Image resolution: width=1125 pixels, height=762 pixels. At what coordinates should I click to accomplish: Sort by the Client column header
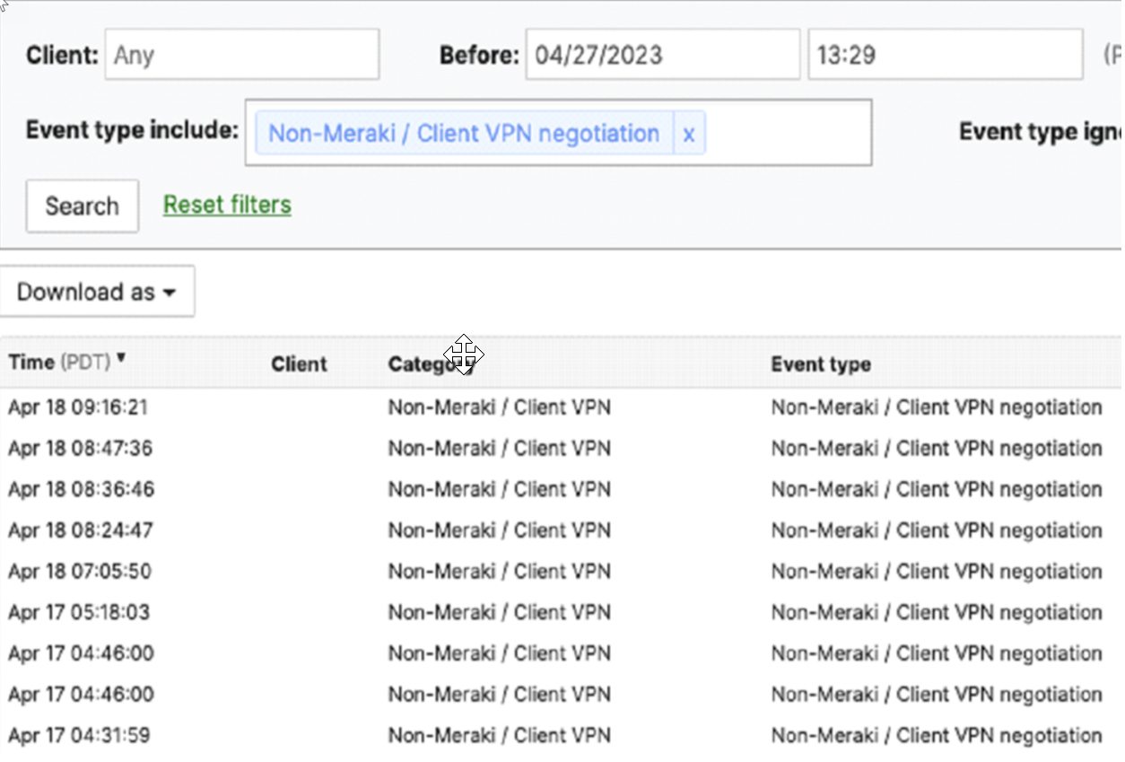click(299, 363)
